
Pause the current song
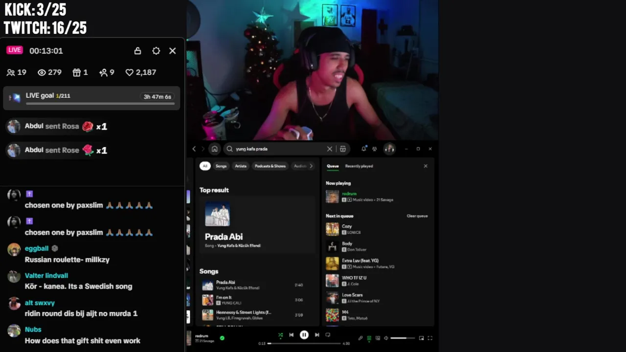304,335
